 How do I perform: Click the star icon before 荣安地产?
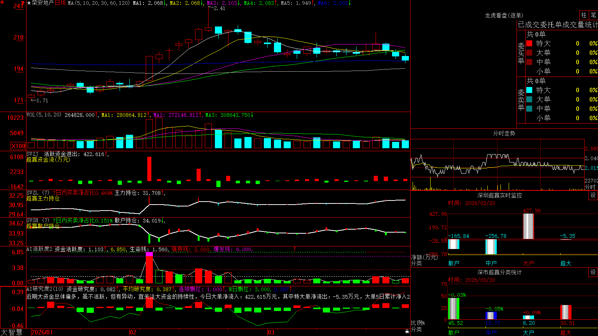pos(29,3)
